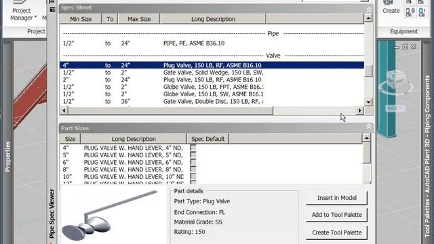Image resolution: width=434 pixels, height=244 pixels.
Task: Toggle Spec Default checkbox for 4" plug valve
Action: tap(193, 148)
